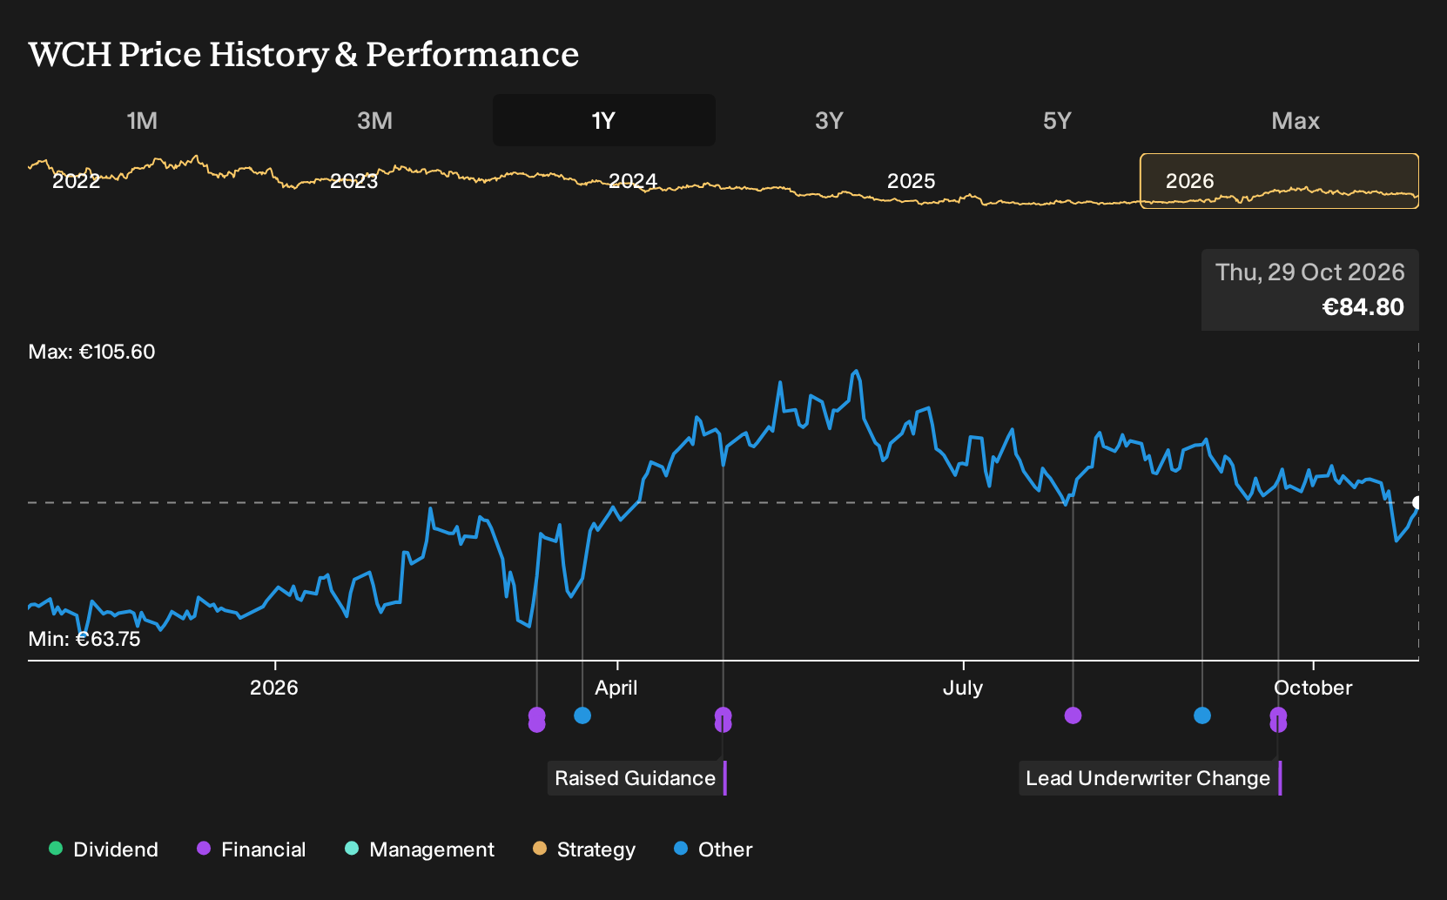The image size is (1447, 900).
Task: Click the July axis label
Action: (x=963, y=688)
